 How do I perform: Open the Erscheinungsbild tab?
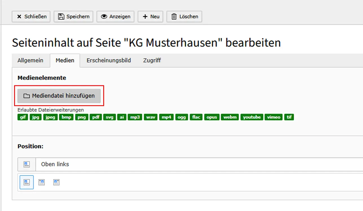click(109, 60)
